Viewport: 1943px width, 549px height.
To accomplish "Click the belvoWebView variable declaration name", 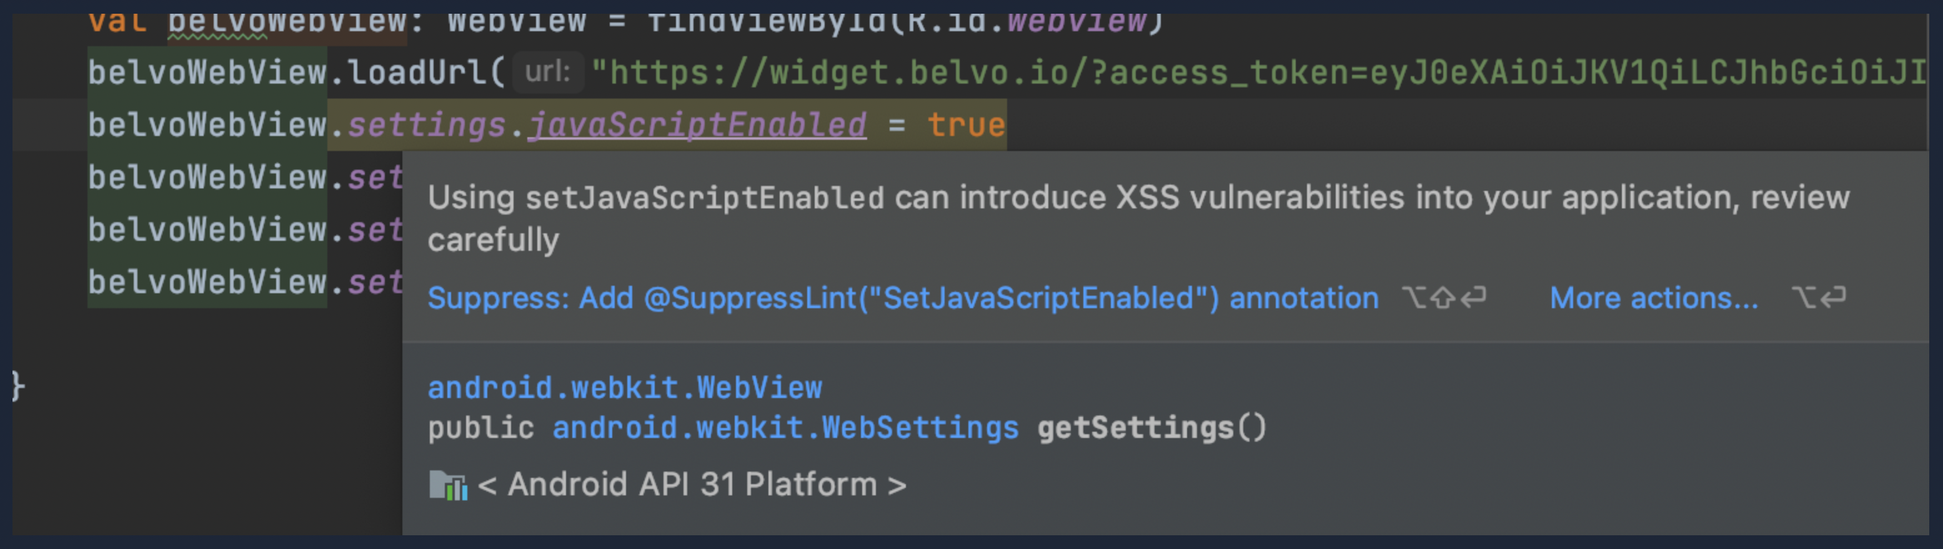I will point(287,21).
